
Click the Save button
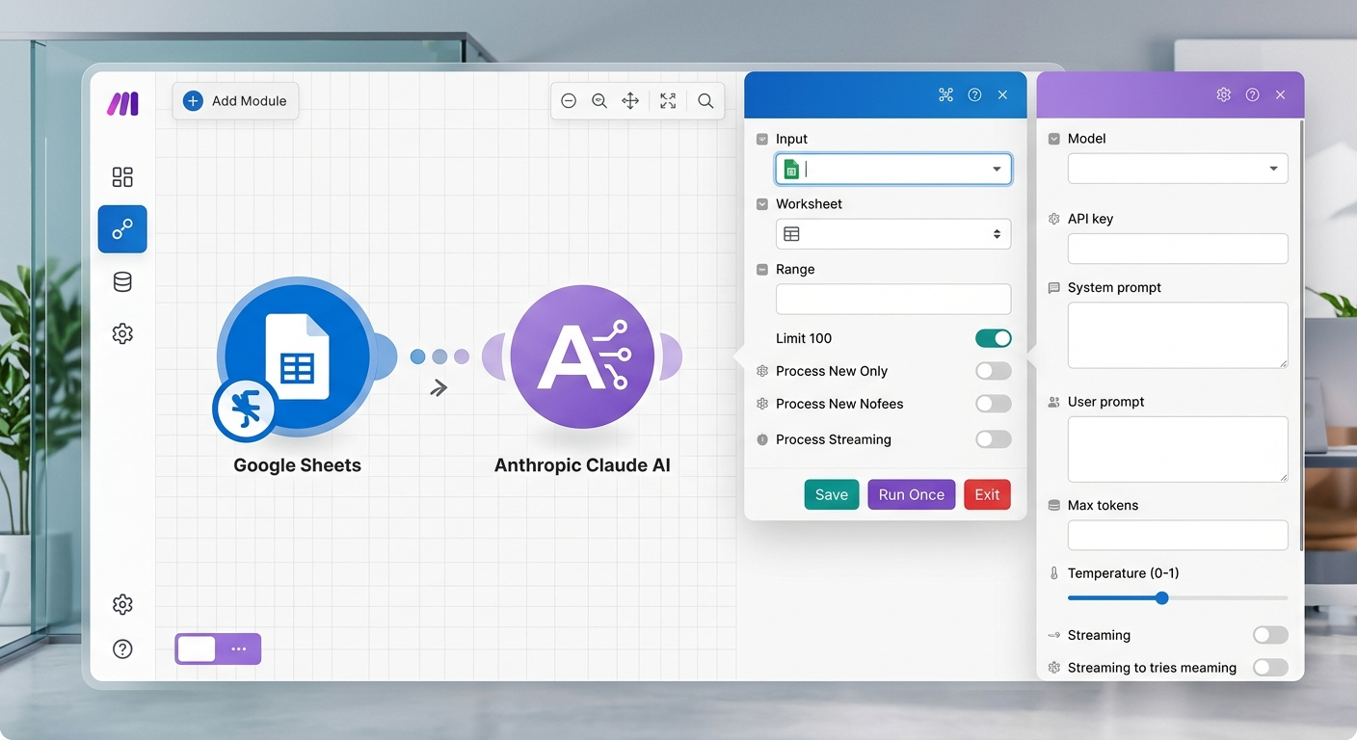831,493
